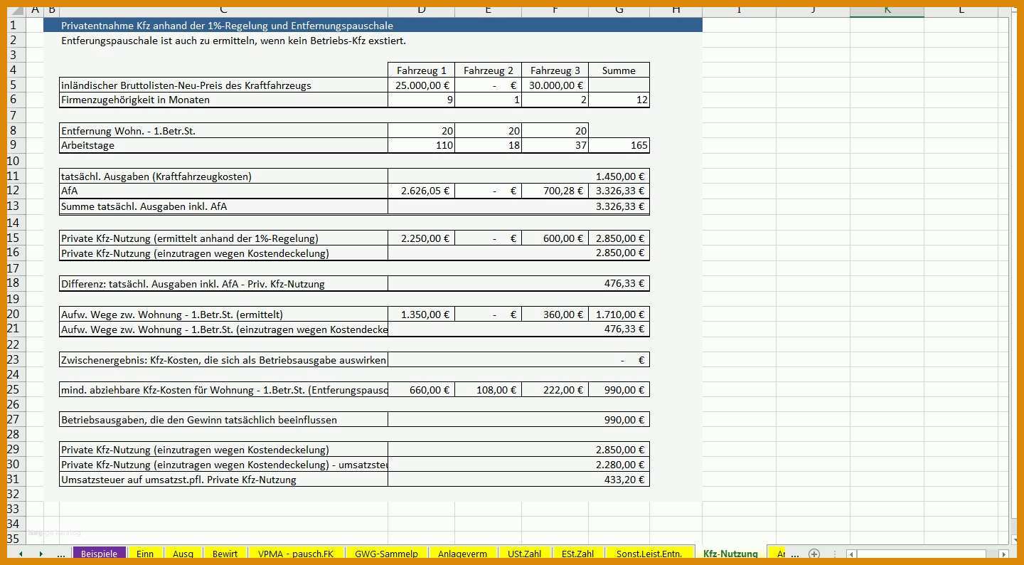Image resolution: width=1024 pixels, height=565 pixels.
Task: Select the 222,00 € Entfernungspauschale cell
Action: pyautogui.click(x=555, y=390)
